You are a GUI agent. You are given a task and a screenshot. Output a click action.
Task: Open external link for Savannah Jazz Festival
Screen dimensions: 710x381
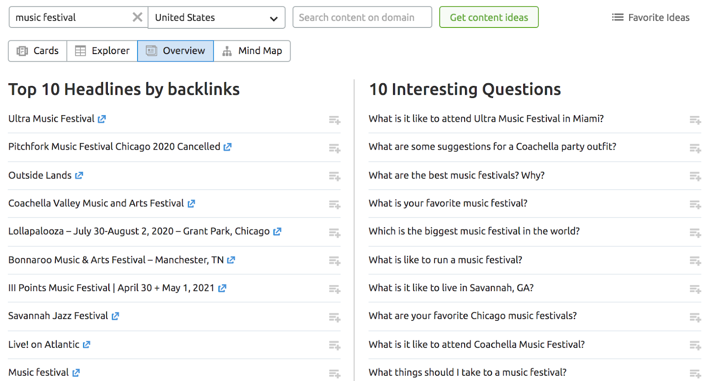pyautogui.click(x=115, y=316)
